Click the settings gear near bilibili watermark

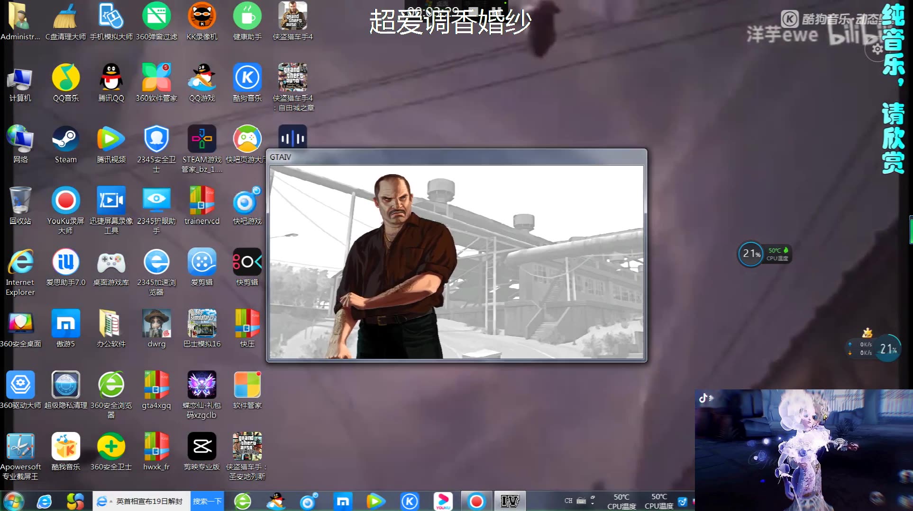[x=877, y=49]
